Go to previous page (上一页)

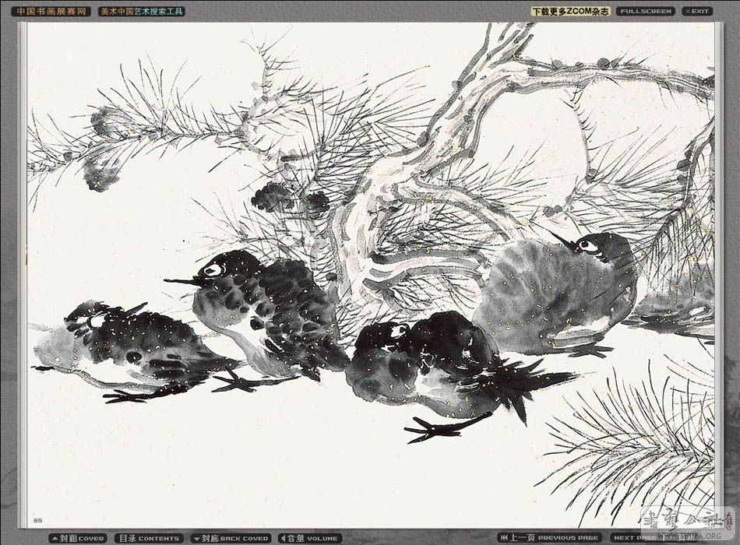(550, 538)
